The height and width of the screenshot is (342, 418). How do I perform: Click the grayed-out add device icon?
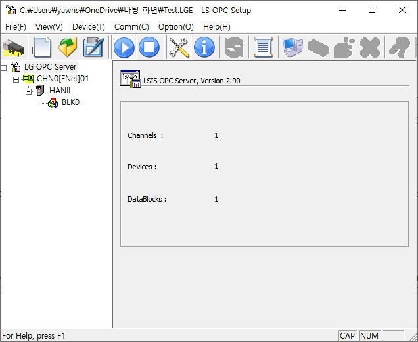(344, 48)
